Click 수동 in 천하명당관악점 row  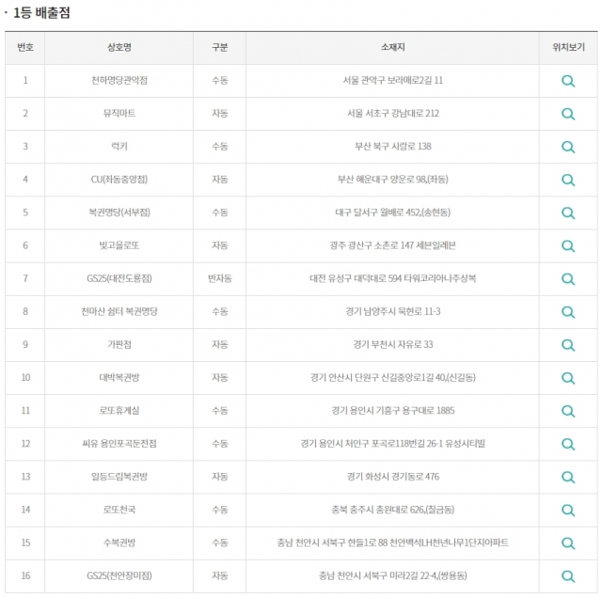pos(219,80)
